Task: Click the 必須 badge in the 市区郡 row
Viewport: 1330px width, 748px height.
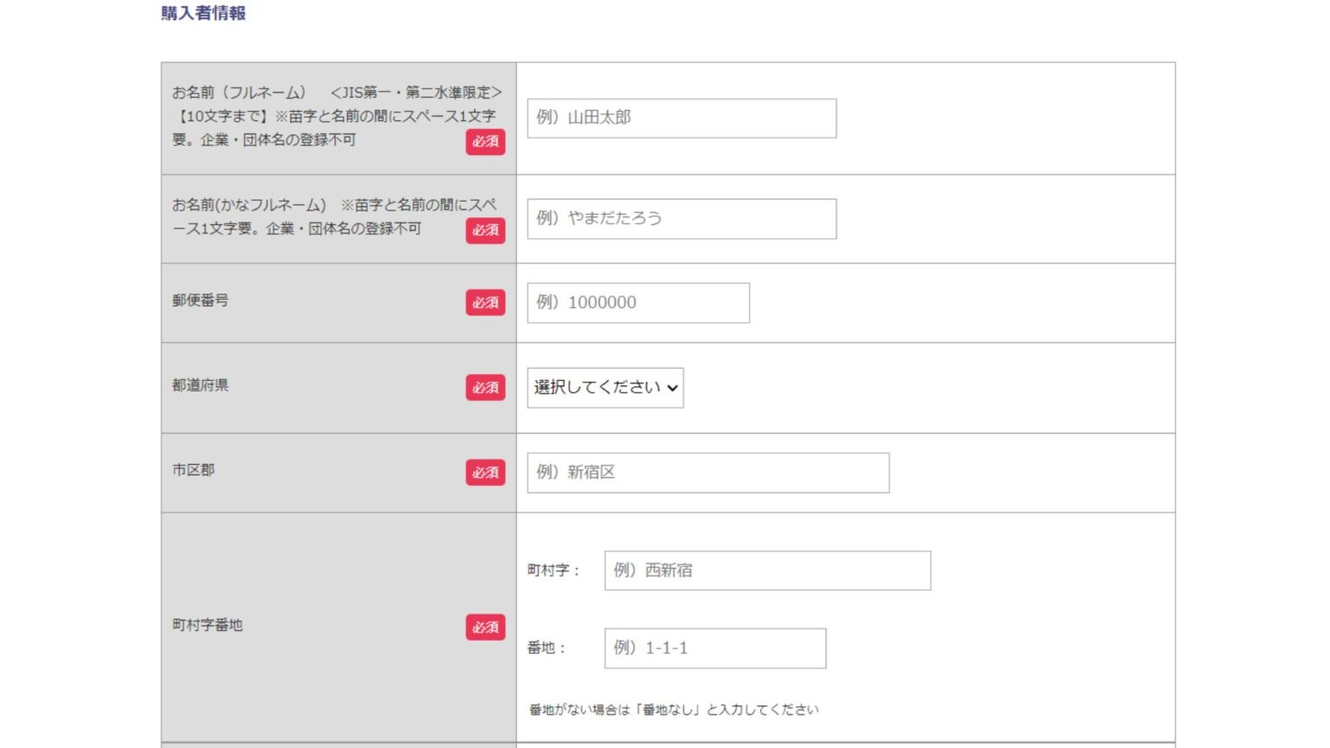Action: point(485,473)
